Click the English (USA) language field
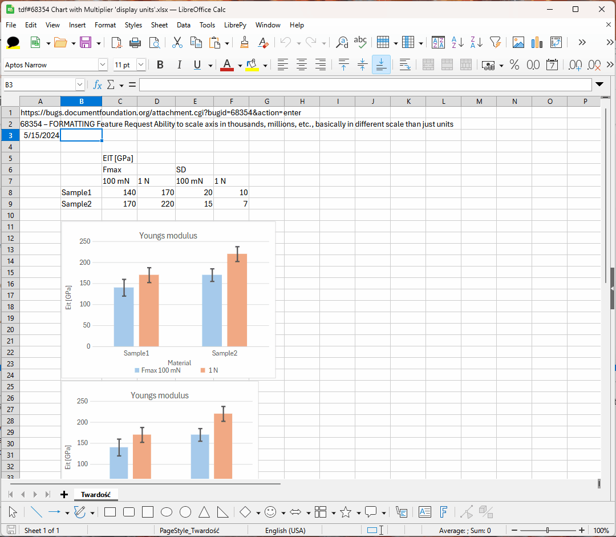Viewport: 616px width, 537px height. click(285, 530)
